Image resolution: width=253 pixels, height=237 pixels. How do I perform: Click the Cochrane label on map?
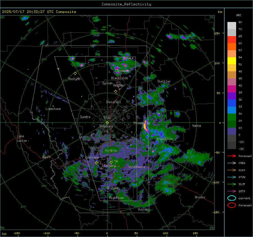pos(92,158)
